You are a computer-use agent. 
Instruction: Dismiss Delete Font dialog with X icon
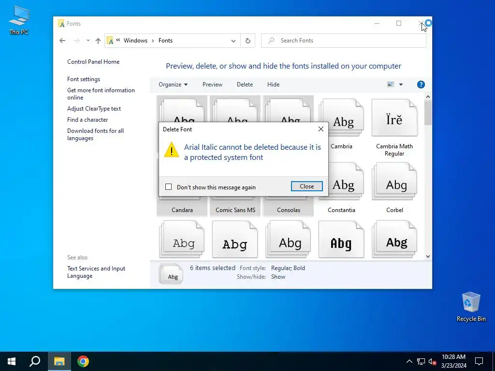click(321, 129)
